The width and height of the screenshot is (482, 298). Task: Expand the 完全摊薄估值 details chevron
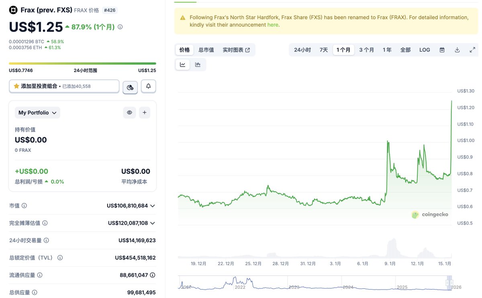point(152,223)
